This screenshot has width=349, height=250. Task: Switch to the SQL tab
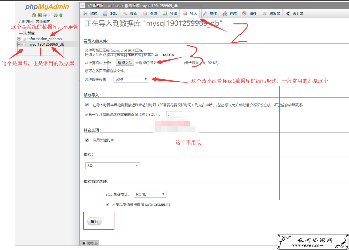click(x=110, y=14)
